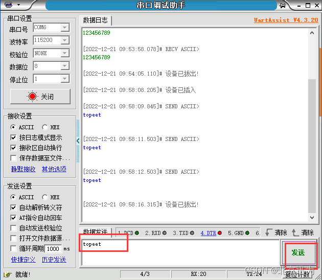Toggle AT指令自动回车 checkbox
This screenshot has height=280, width=322.
click(13, 218)
